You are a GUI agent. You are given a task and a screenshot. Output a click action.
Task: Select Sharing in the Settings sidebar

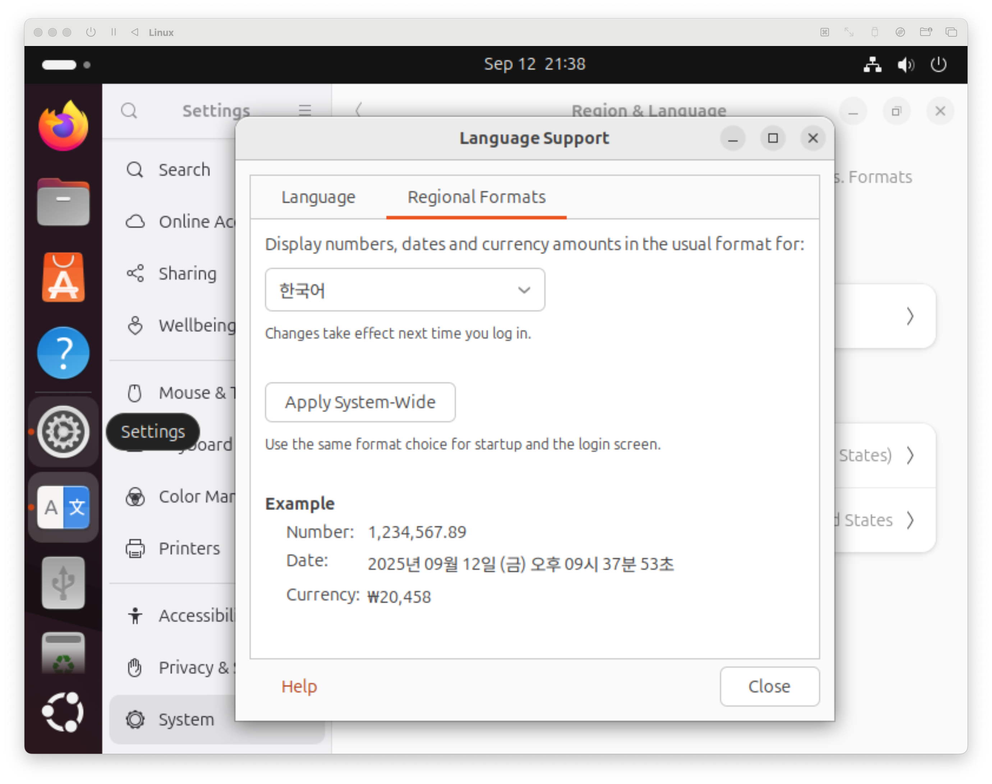(x=187, y=274)
